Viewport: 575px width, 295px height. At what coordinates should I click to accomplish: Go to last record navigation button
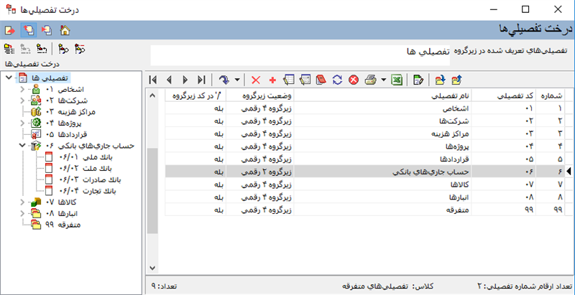[201, 80]
